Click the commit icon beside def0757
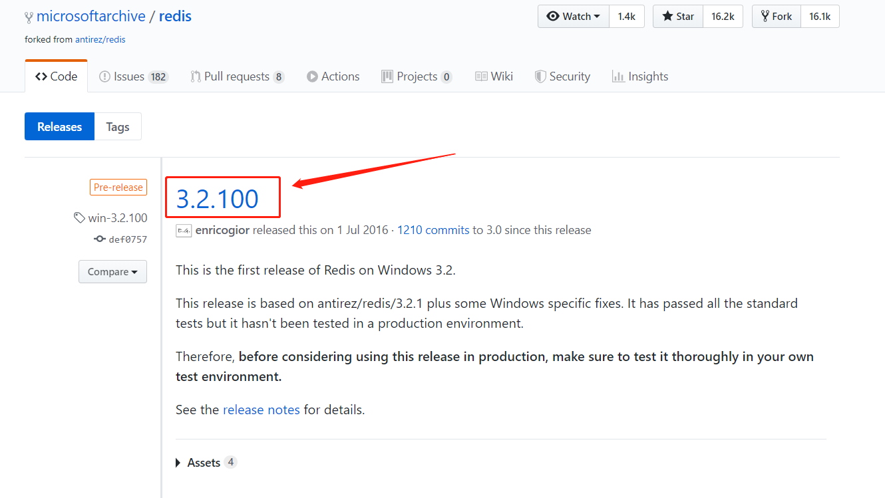This screenshot has height=498, width=885. (x=100, y=239)
